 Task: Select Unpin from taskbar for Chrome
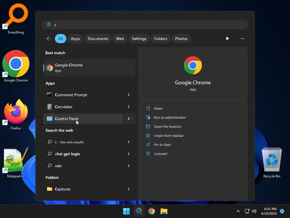tap(169, 136)
